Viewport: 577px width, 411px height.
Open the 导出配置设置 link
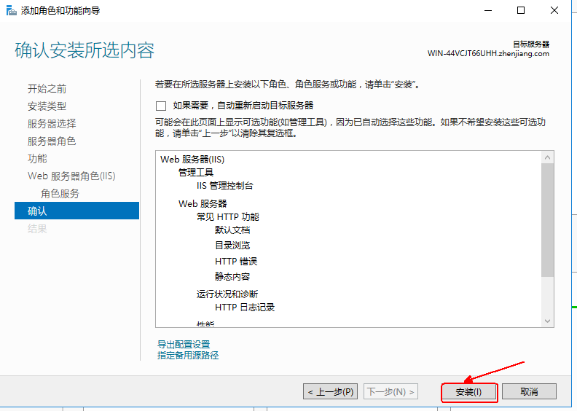pos(184,345)
